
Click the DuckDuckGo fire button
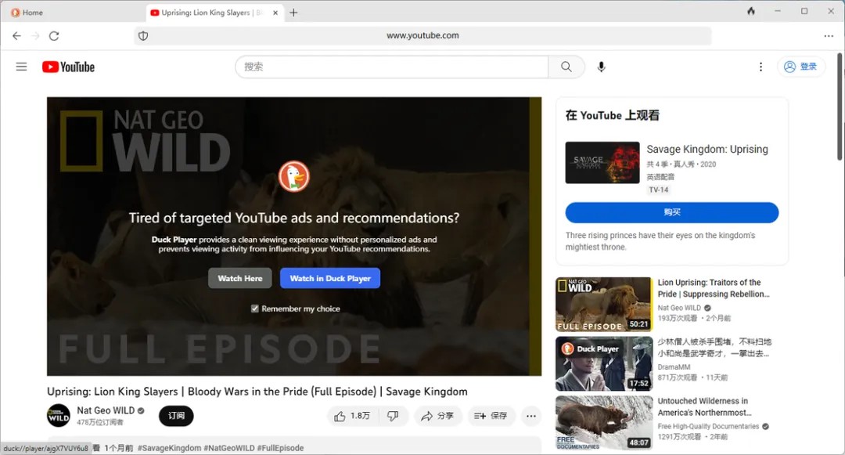[x=751, y=12]
